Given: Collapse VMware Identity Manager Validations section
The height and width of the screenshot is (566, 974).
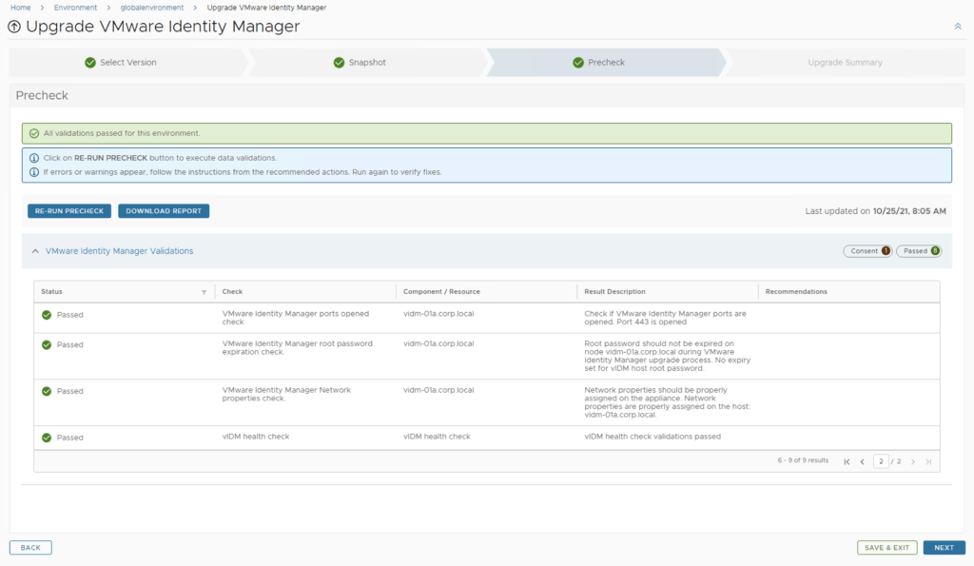Looking at the screenshot, I should coord(35,251).
